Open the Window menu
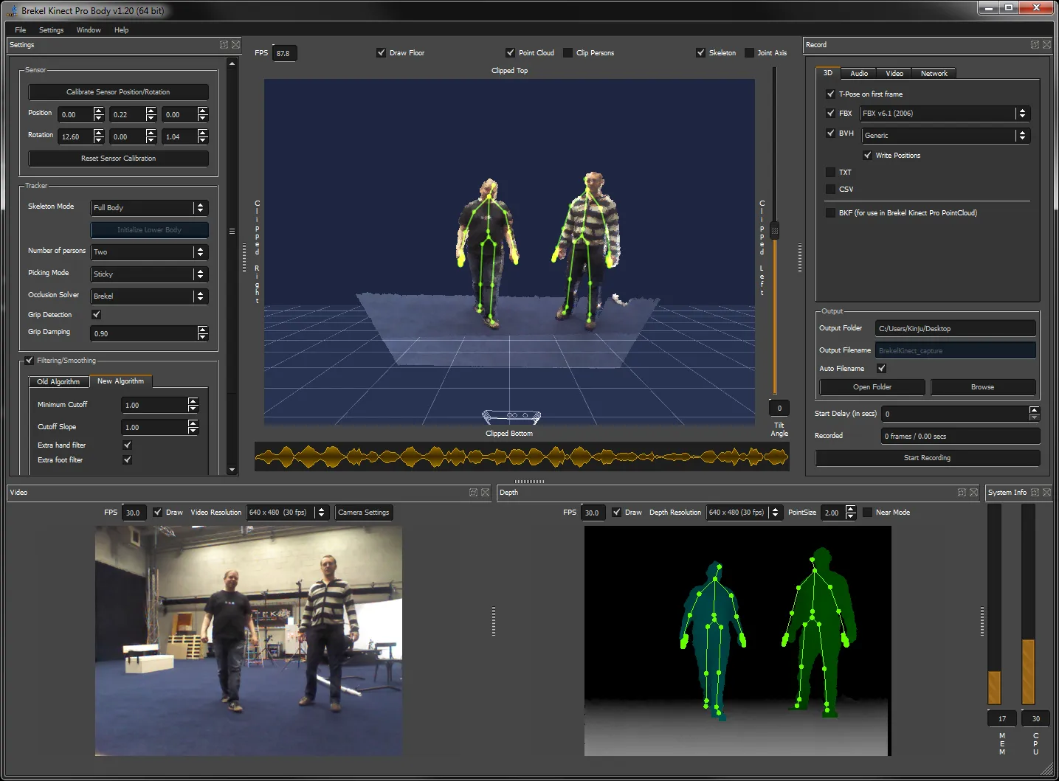Image resolution: width=1059 pixels, height=781 pixels. click(x=89, y=30)
